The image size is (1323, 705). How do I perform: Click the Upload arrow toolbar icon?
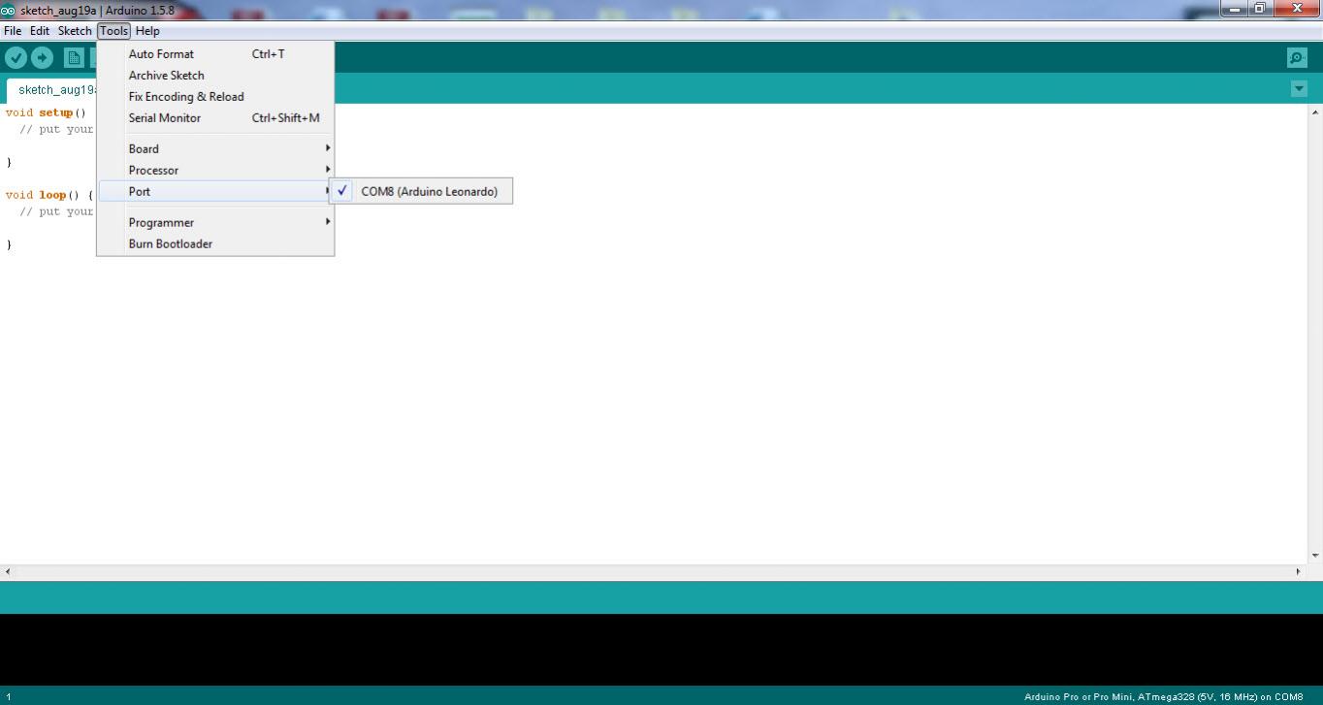coord(42,58)
